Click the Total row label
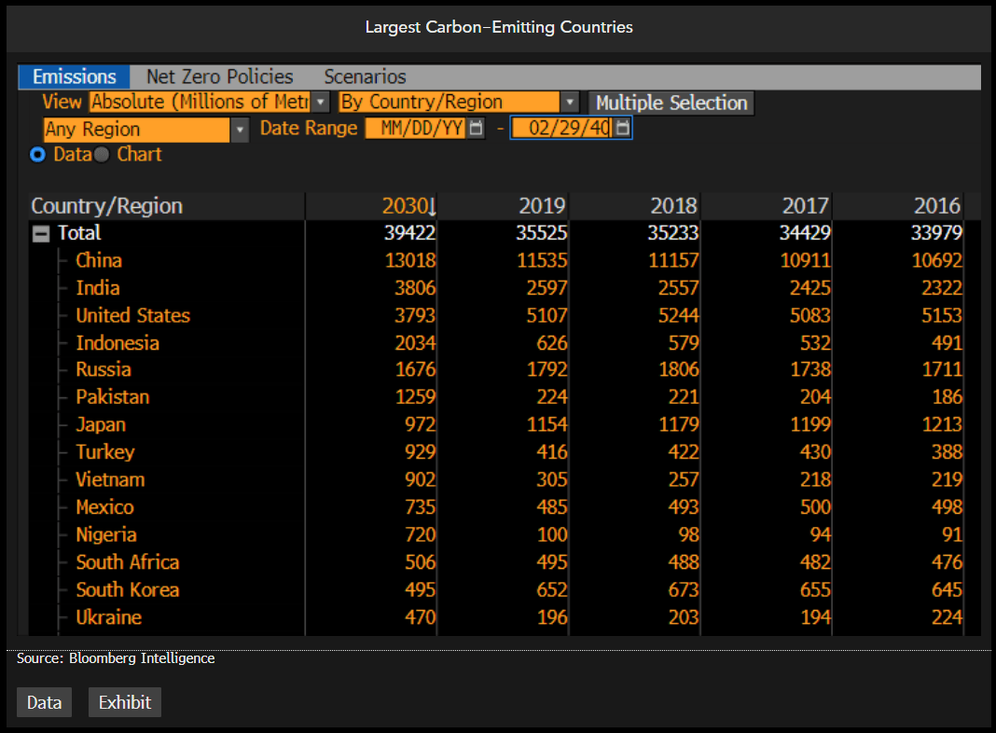The width and height of the screenshot is (996, 733). click(x=79, y=233)
